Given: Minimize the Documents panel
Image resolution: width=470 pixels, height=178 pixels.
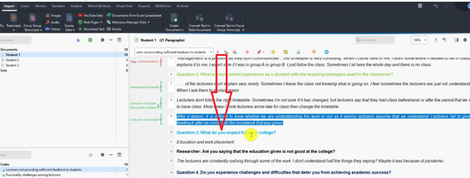Looking at the screenshot, I should (111, 40).
